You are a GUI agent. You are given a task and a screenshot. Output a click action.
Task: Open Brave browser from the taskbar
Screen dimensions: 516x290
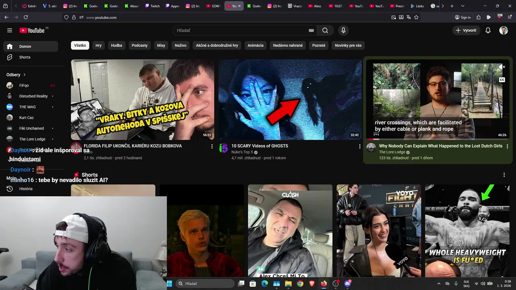point(312,284)
